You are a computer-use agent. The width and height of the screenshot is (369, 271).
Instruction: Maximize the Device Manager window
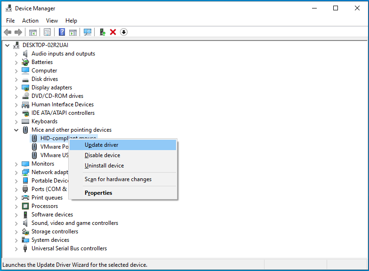336,8
